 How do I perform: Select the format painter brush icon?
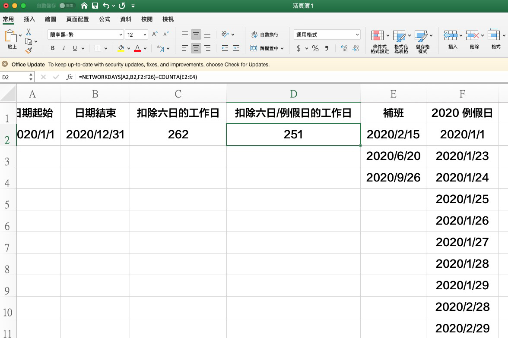[29, 50]
